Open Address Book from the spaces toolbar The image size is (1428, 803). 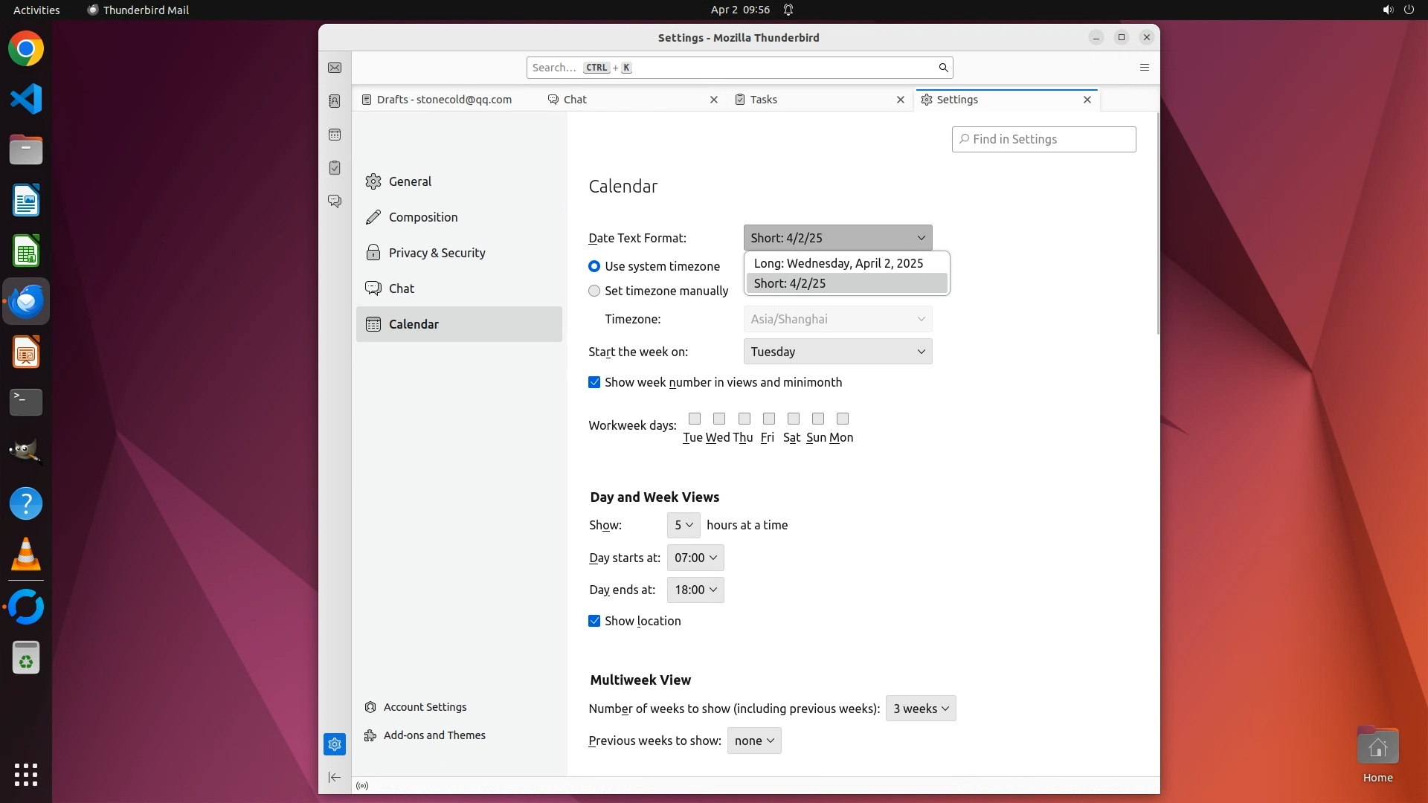click(335, 101)
